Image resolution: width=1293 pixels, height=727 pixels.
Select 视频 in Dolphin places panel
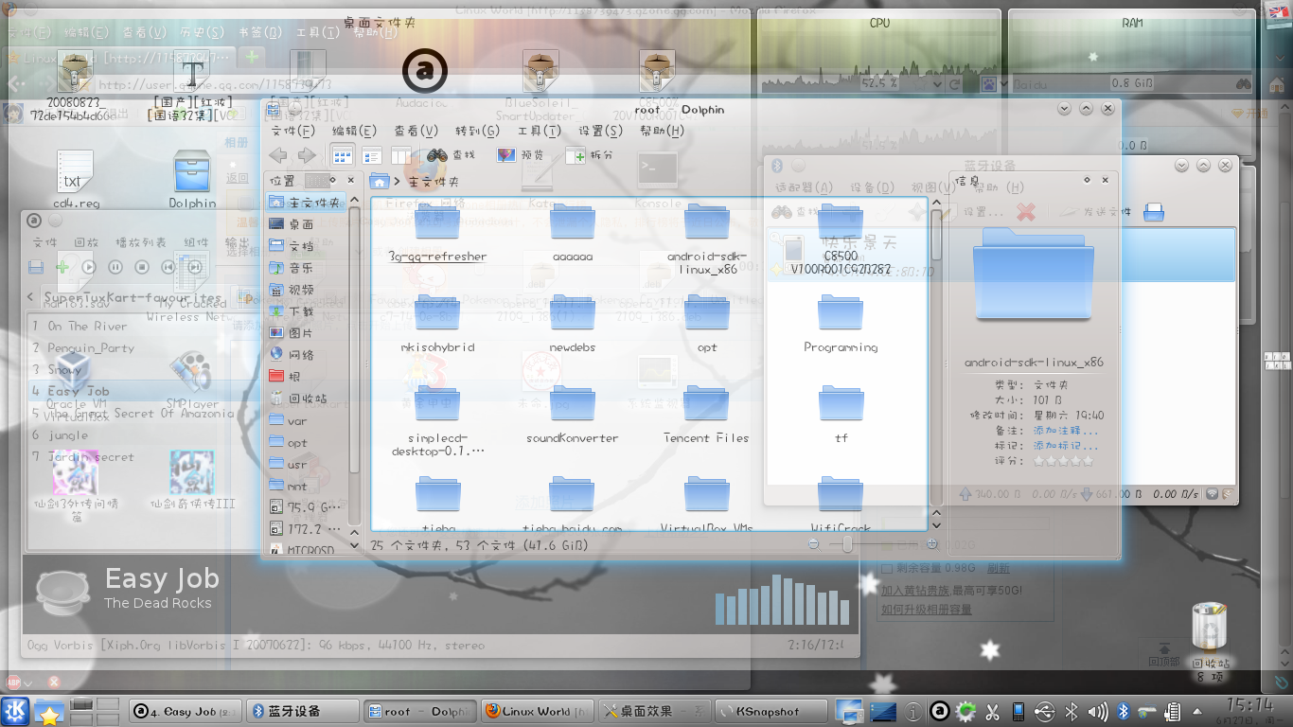point(307,290)
